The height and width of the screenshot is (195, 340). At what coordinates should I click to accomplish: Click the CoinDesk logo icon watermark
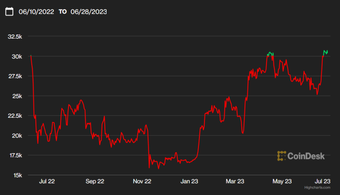[x=282, y=156]
